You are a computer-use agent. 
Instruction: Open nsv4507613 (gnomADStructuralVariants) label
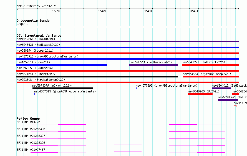point(65,91)
